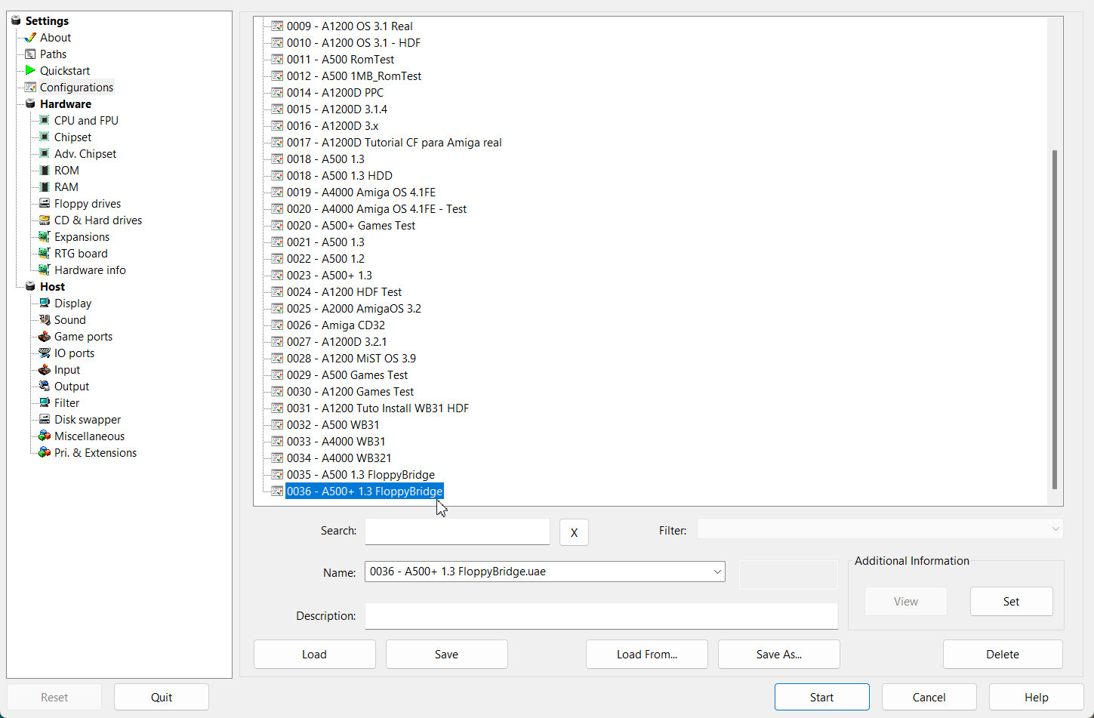The width and height of the screenshot is (1094, 718).
Task: Select config 0025 - A2000 AmigaOS 3.2
Action: (354, 309)
